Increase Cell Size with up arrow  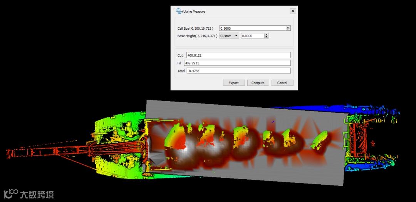pyautogui.click(x=288, y=27)
